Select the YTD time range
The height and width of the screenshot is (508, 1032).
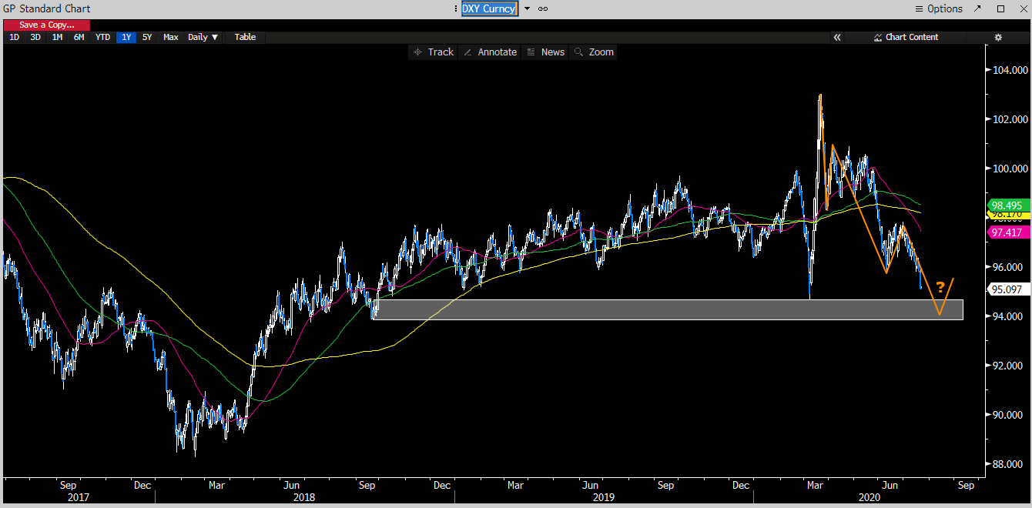(102, 37)
